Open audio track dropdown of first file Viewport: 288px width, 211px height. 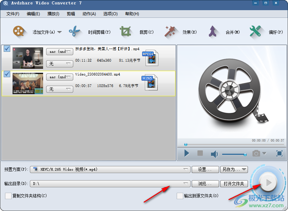pos(60,52)
